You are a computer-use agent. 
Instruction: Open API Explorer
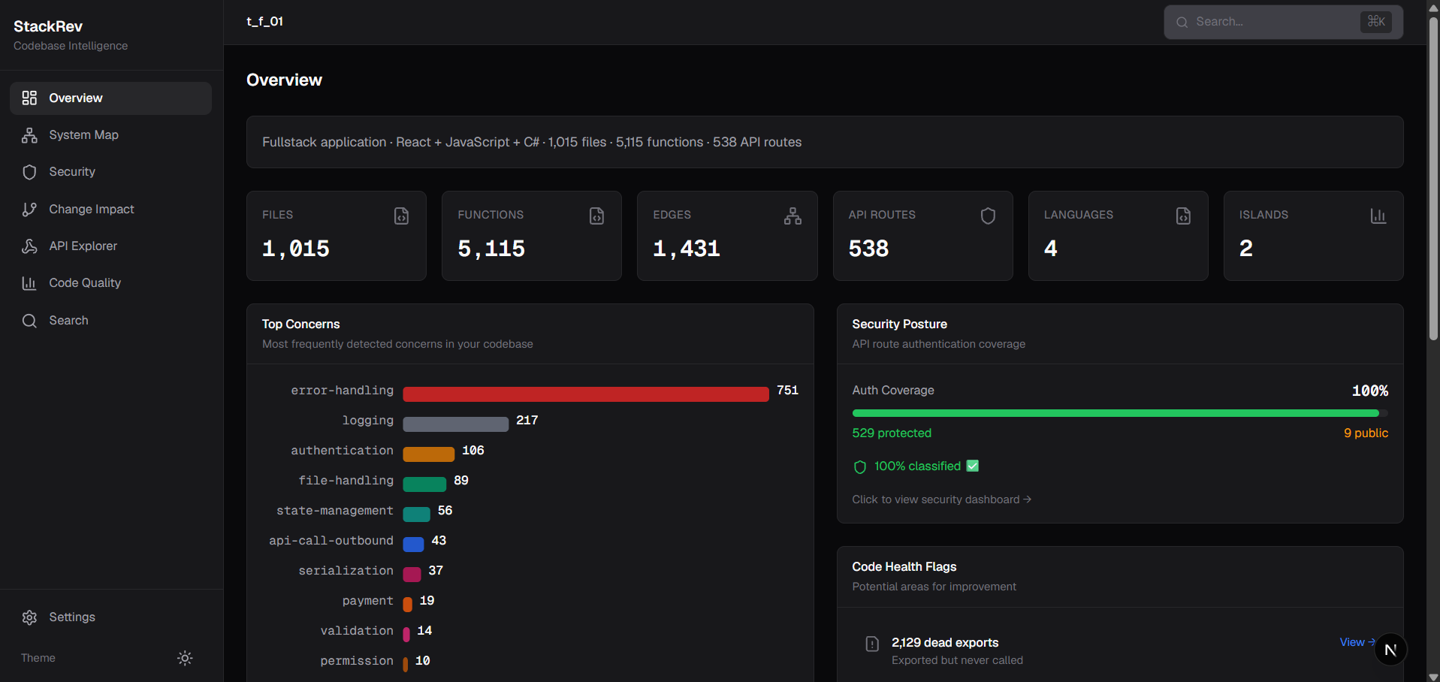[110, 246]
